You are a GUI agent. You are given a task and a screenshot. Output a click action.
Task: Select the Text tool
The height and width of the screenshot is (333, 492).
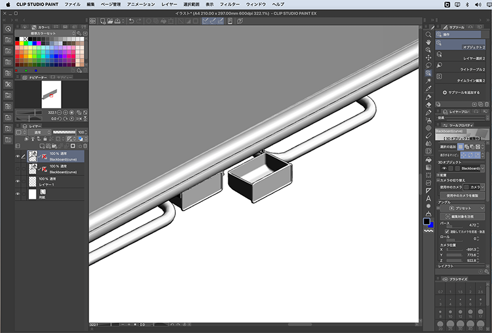point(428,199)
